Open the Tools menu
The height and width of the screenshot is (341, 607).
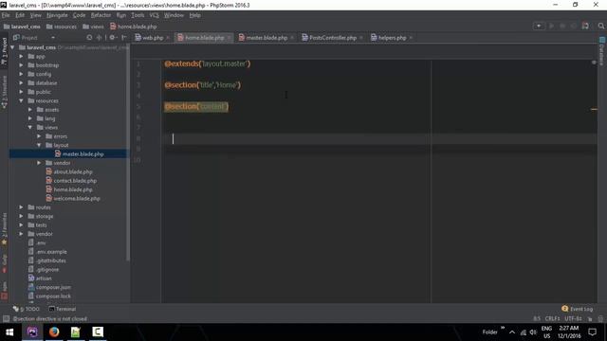(138, 15)
